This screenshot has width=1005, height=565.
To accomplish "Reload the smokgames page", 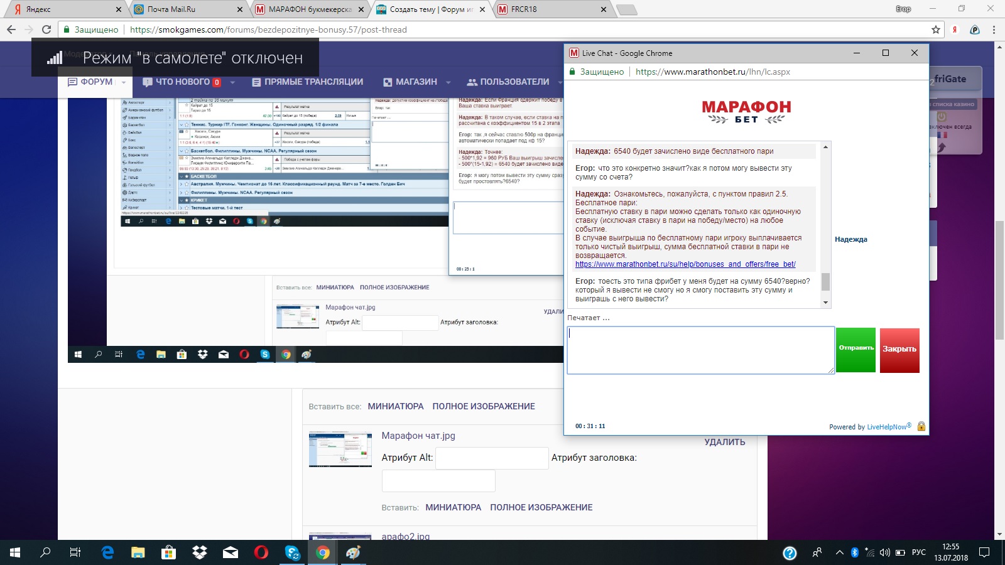I will (46, 30).
